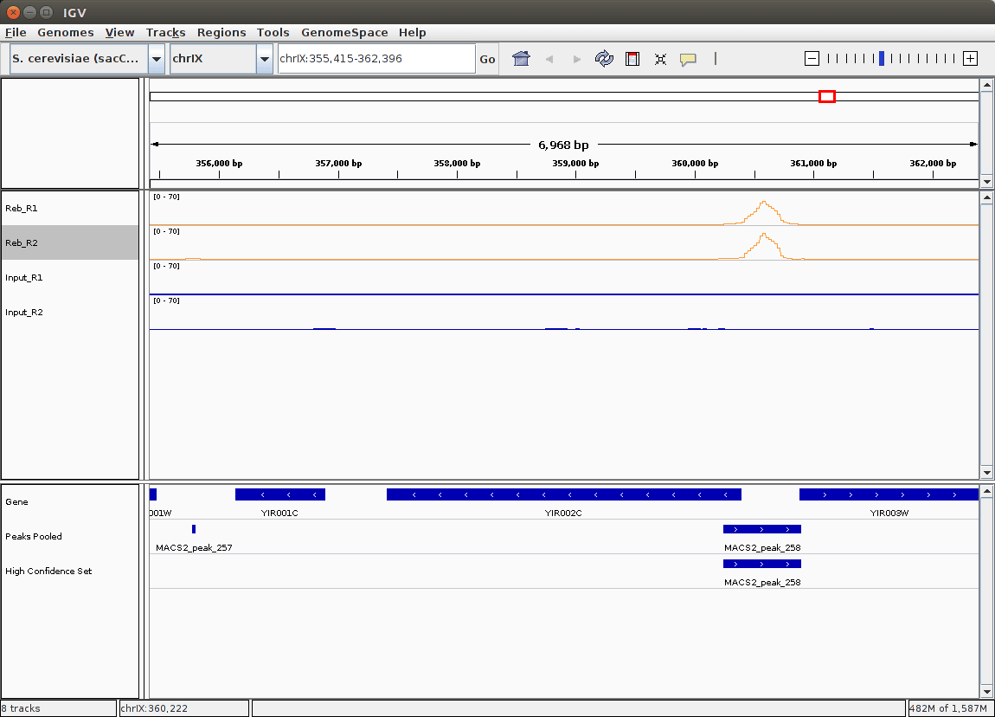This screenshot has height=717, width=995.
Task: Click the yellow tooltip popup behavior icon
Action: (688, 58)
